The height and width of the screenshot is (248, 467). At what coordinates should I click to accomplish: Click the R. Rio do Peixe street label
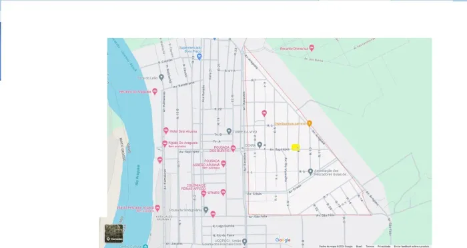click(x=223, y=235)
